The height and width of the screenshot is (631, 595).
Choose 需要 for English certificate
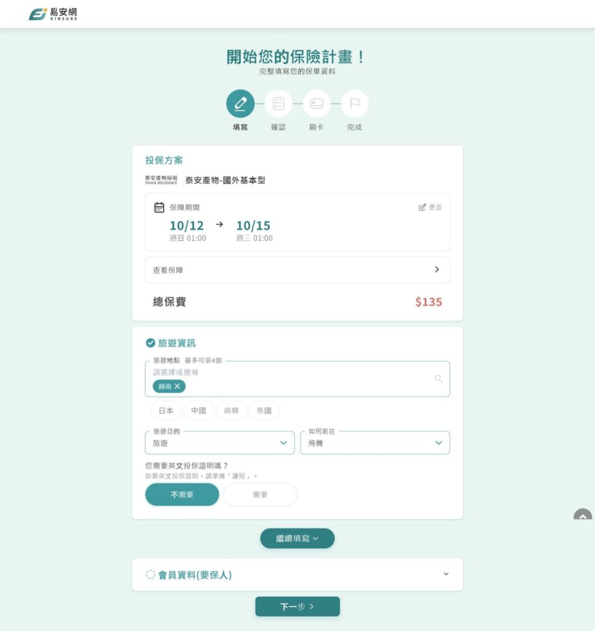coord(260,494)
